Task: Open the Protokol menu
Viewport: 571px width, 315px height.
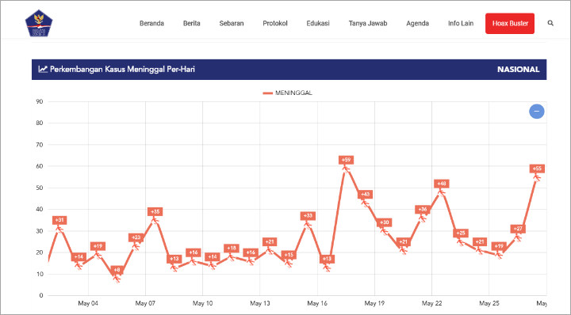Action: pos(275,23)
